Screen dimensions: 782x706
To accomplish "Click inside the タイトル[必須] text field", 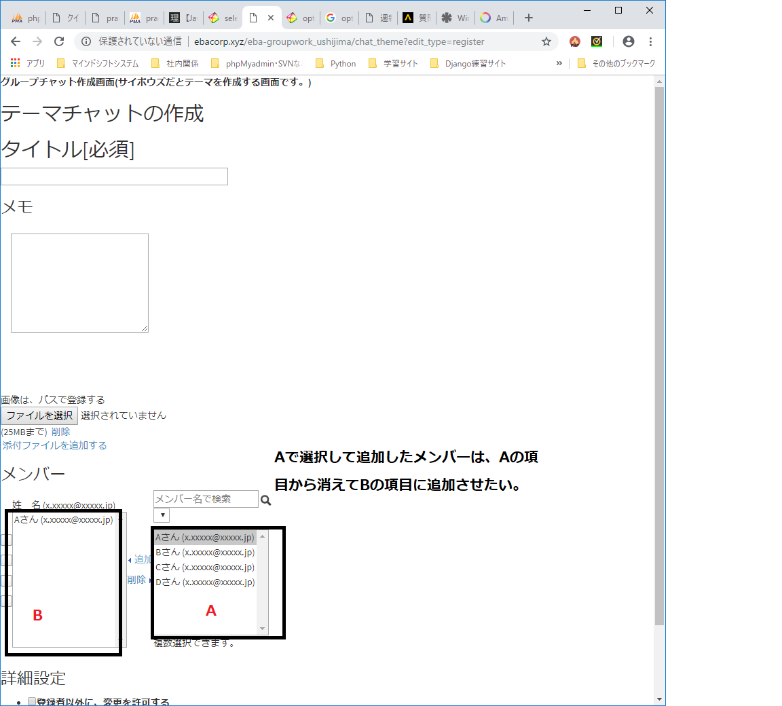I will tap(114, 176).
